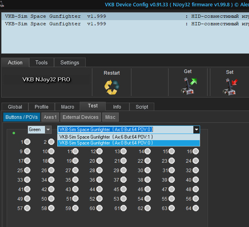Click button indicator 9

coord(27,151)
